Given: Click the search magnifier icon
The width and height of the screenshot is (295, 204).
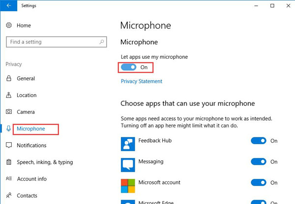Looking at the screenshot, I should pyautogui.click(x=102, y=42).
